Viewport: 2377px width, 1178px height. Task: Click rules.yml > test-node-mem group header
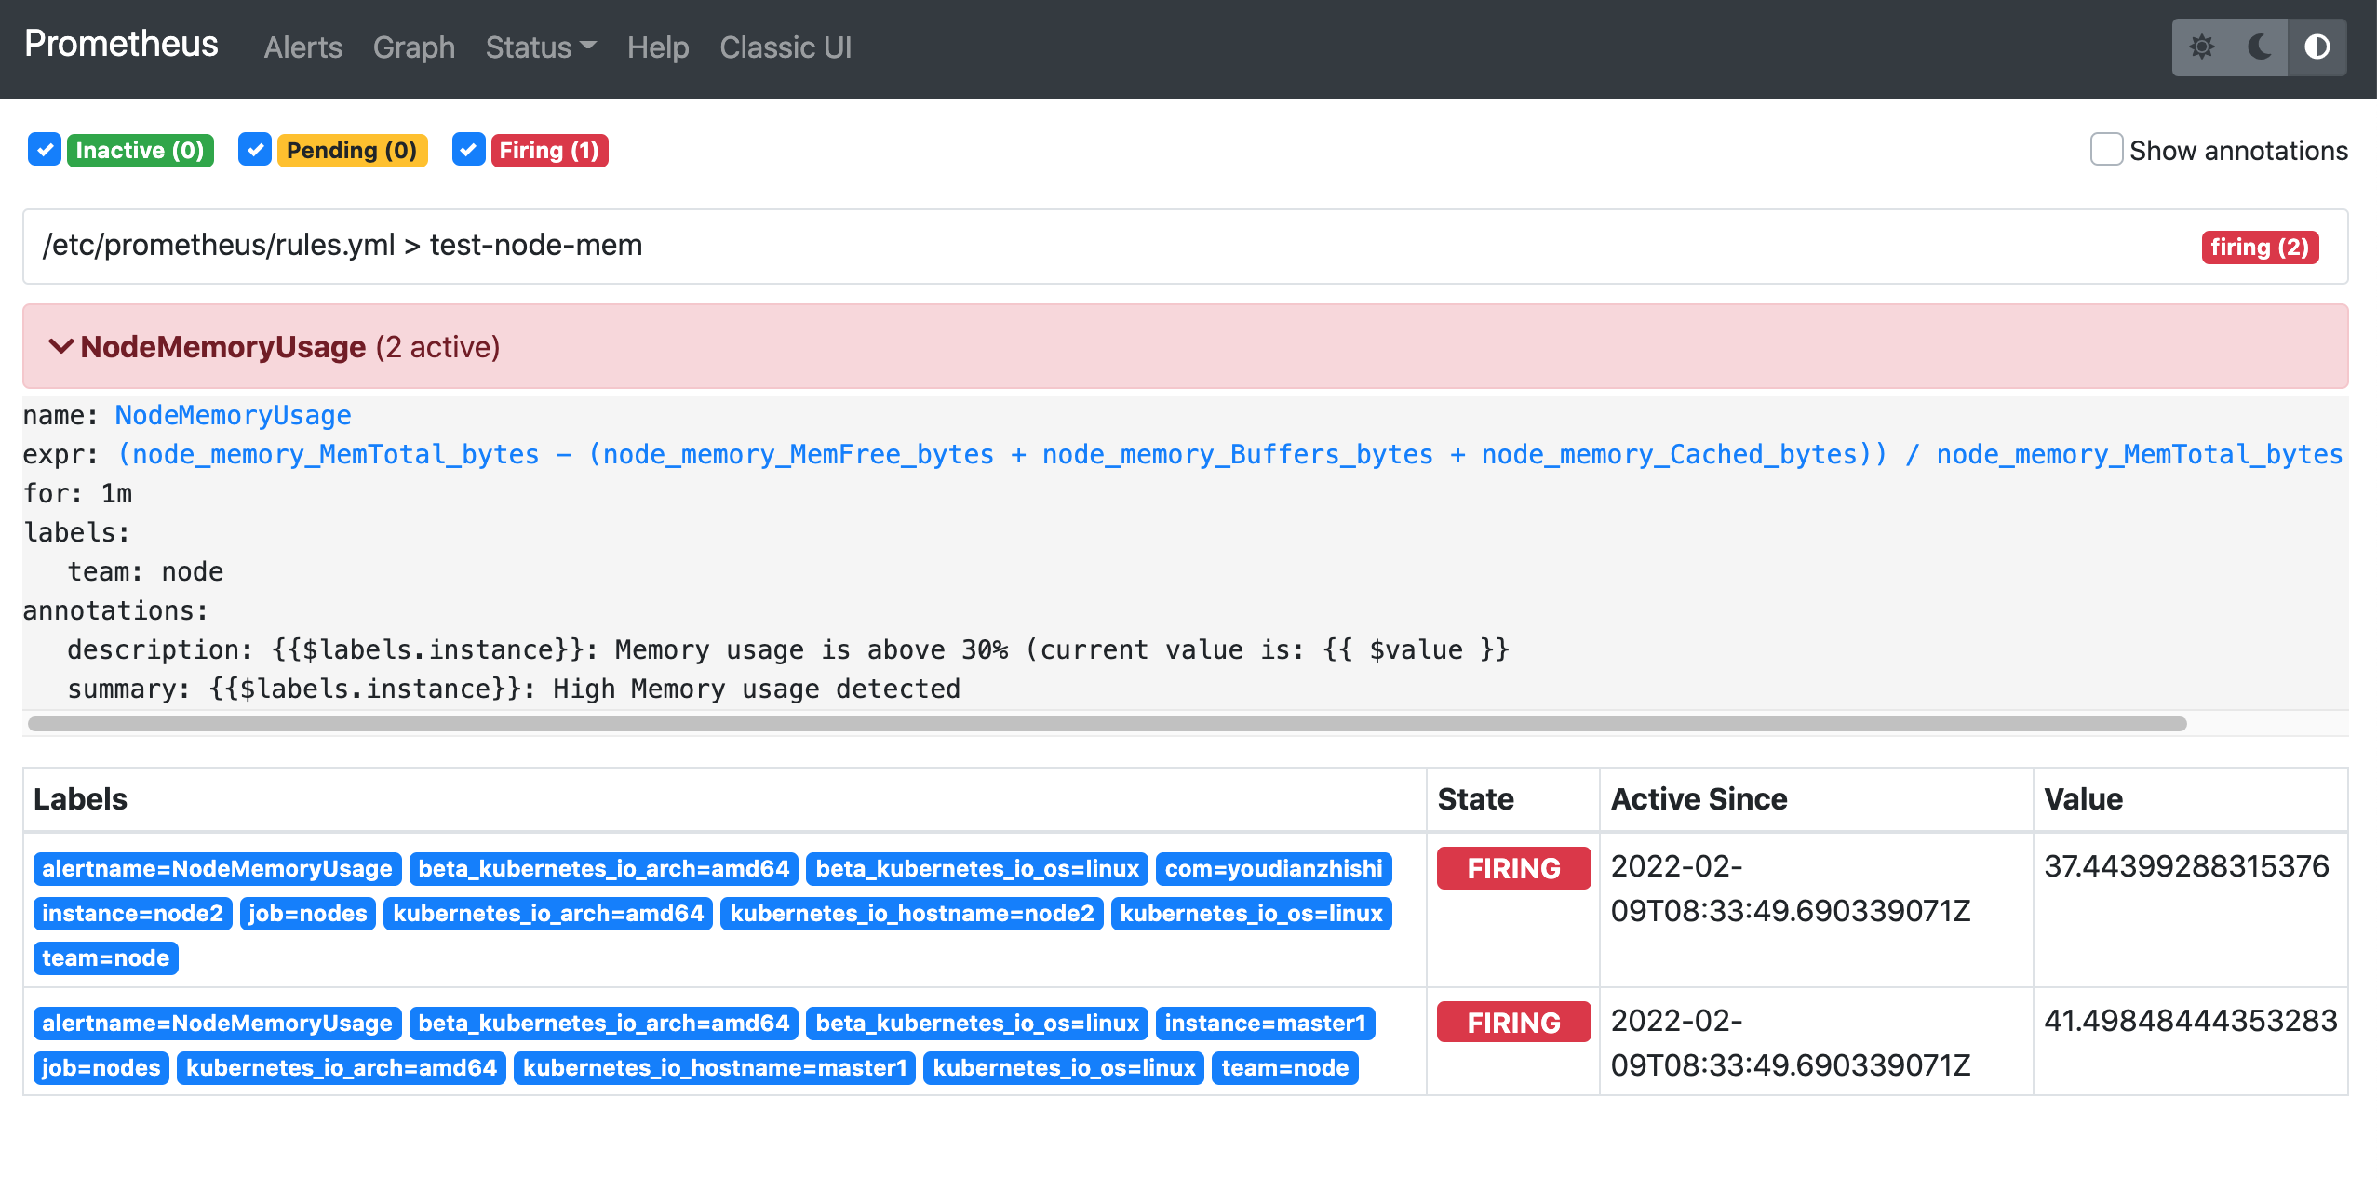(1185, 246)
